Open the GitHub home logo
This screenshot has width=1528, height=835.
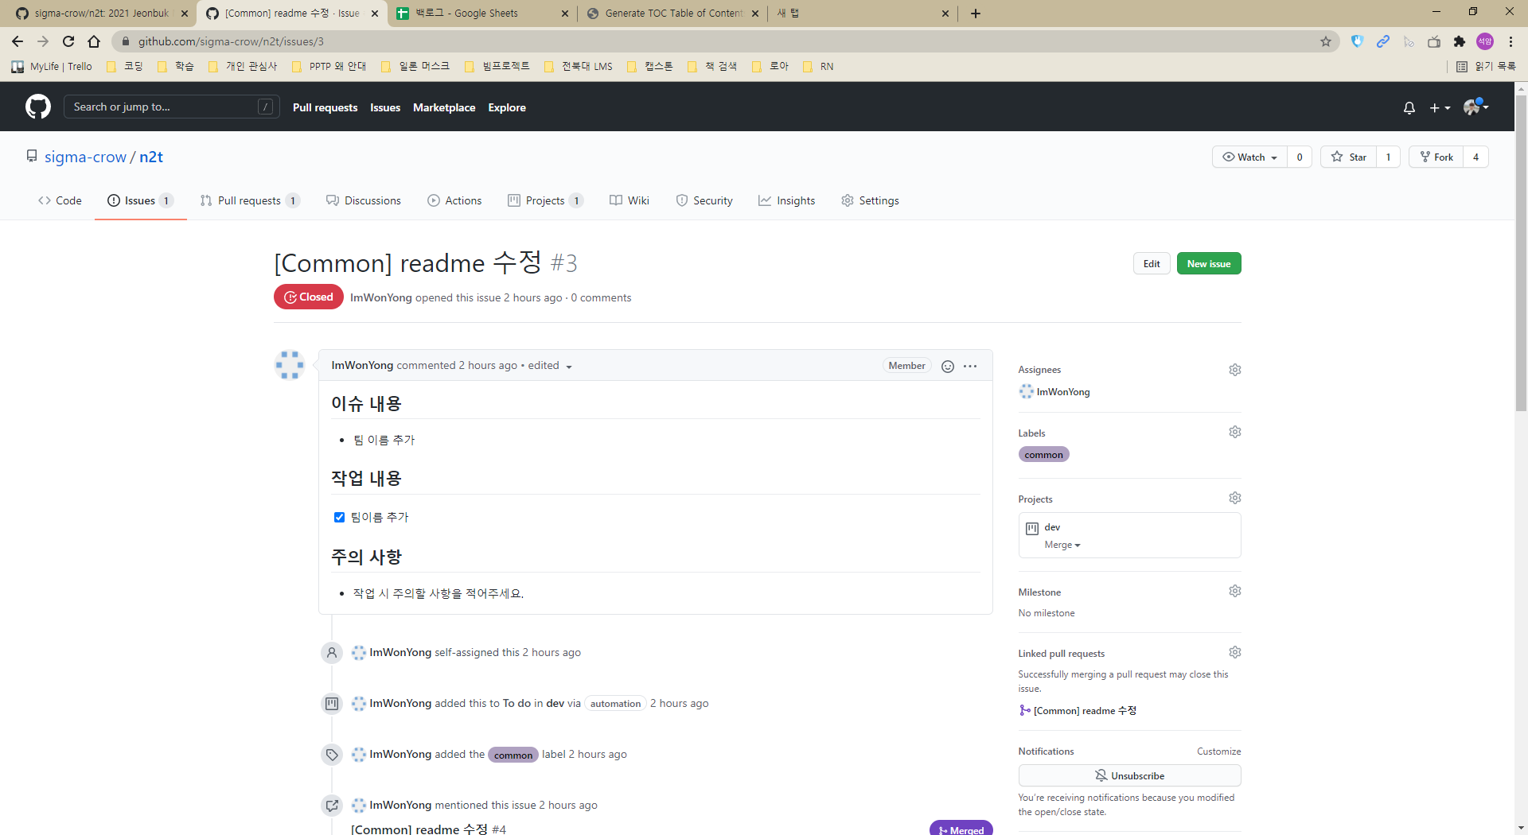[37, 107]
